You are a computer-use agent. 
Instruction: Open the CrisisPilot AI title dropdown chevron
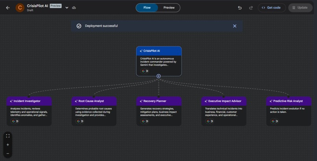pos(67,8)
